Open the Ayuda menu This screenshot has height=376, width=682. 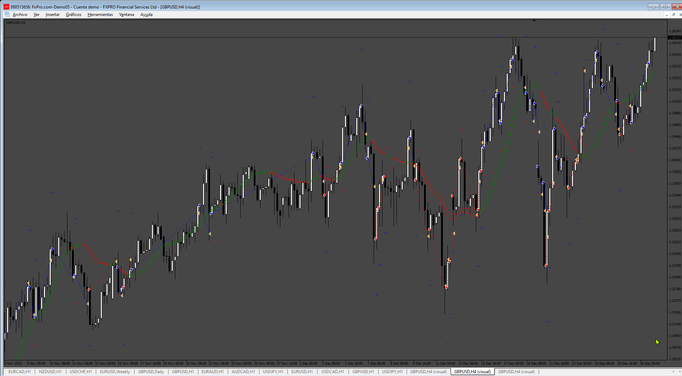[x=147, y=15]
